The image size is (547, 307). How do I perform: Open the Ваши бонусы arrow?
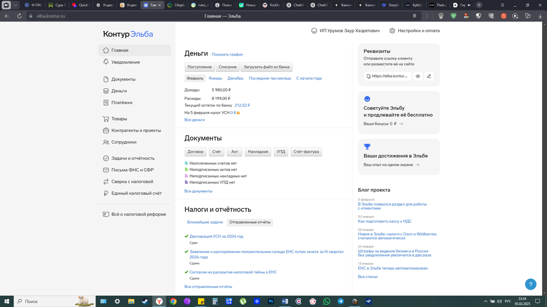tap(401, 124)
